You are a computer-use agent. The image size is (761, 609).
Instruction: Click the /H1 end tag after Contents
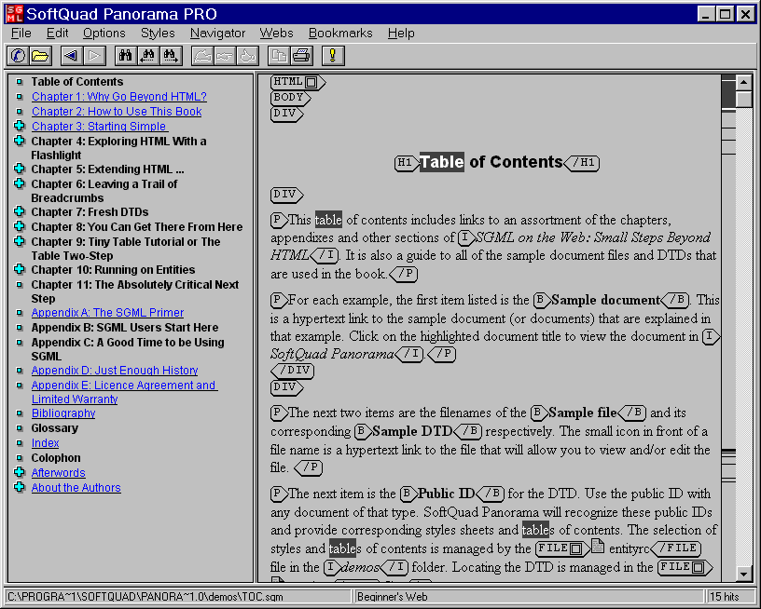582,163
